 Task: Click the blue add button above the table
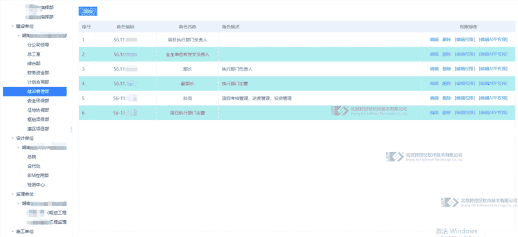[88, 11]
